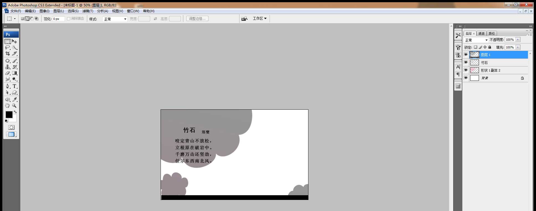
Task: Toggle lock position
Action: click(485, 47)
